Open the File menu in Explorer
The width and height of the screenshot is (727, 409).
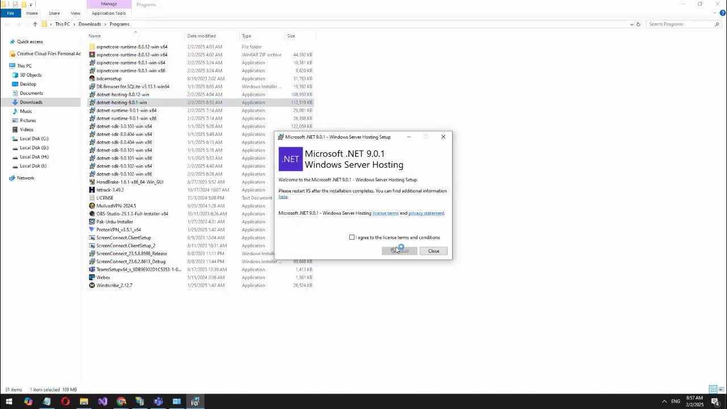10,13
